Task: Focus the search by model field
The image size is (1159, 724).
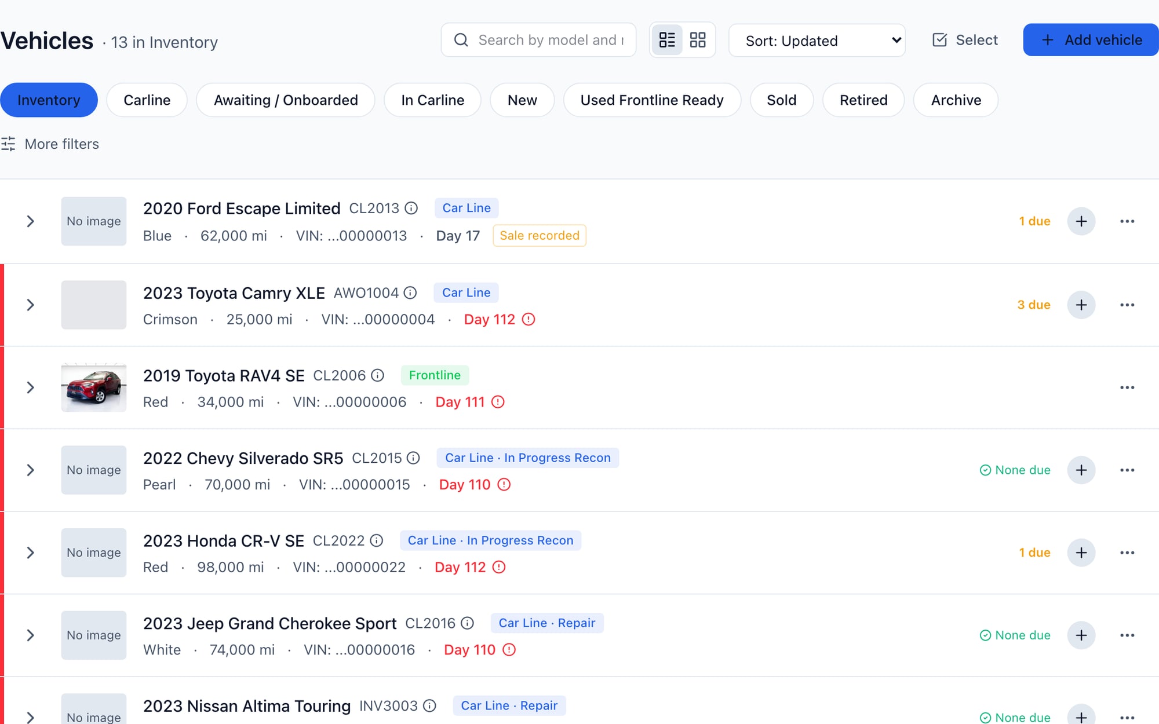Action: (538, 40)
